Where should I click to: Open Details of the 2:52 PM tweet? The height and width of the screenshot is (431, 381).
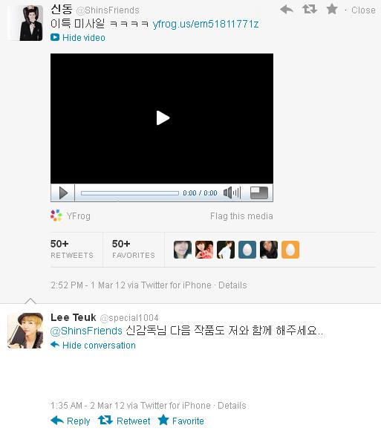click(x=232, y=285)
